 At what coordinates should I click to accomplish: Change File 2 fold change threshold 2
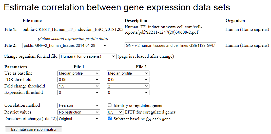(128, 86)
